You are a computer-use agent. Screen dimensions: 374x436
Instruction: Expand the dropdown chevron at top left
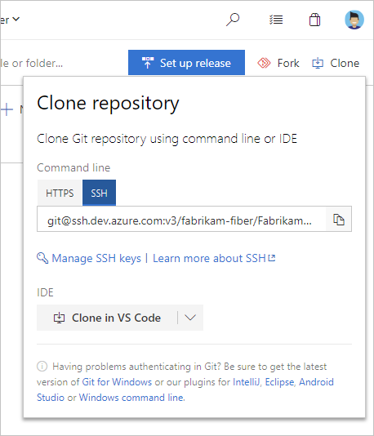click(x=16, y=19)
